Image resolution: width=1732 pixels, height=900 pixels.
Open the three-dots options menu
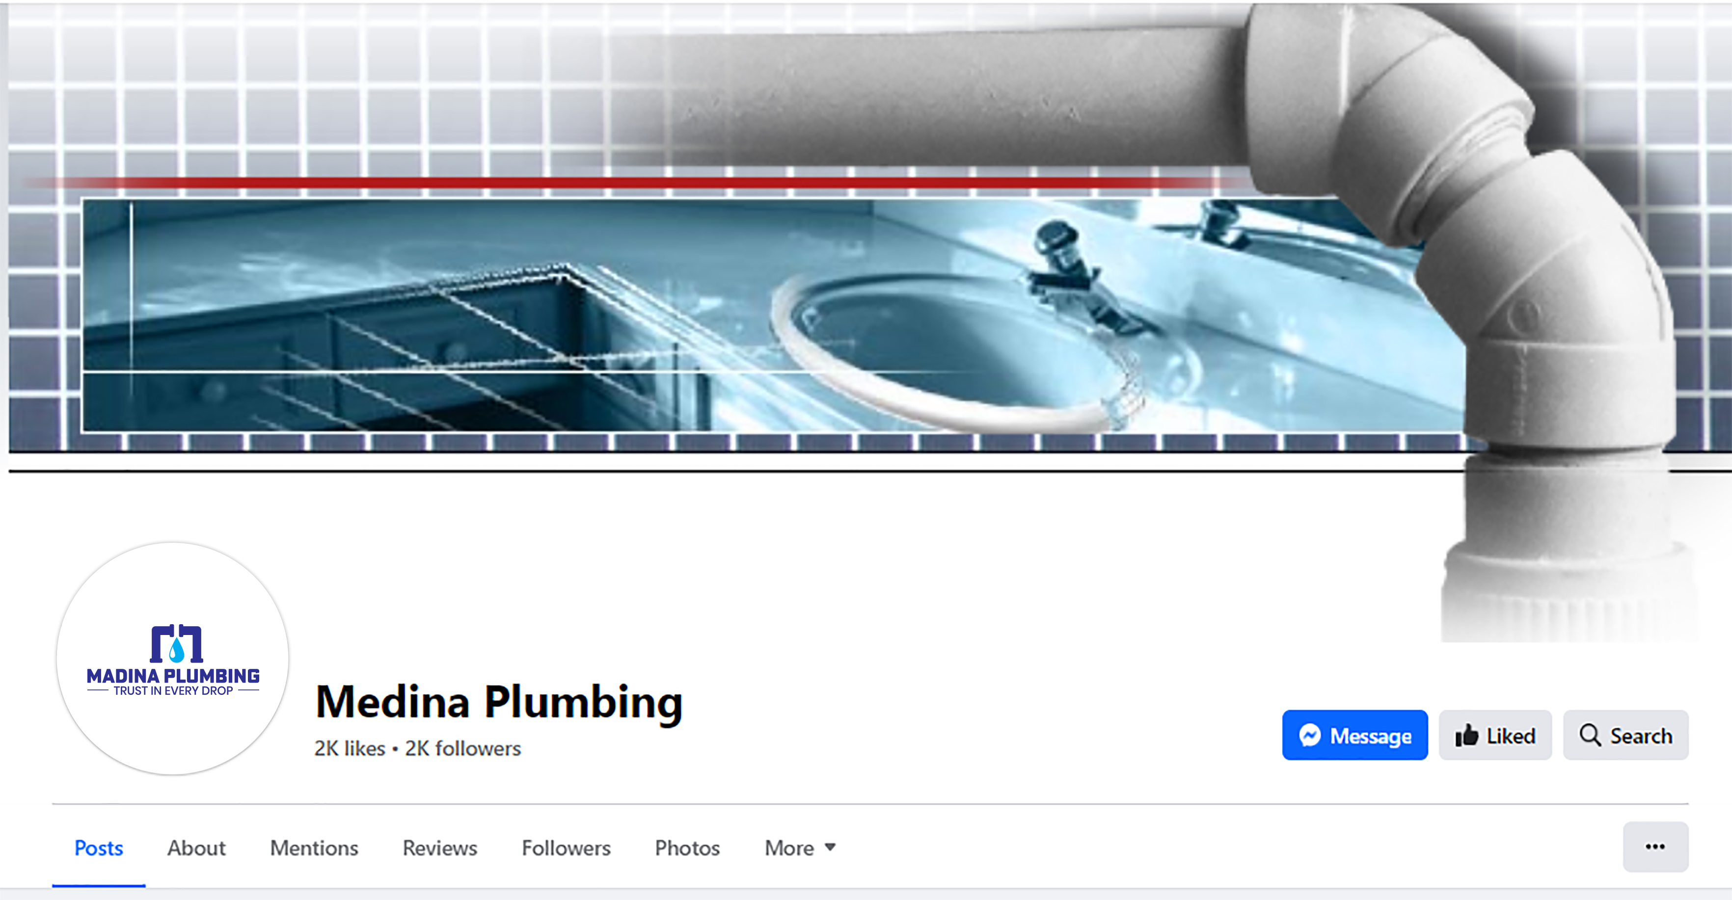tap(1655, 847)
